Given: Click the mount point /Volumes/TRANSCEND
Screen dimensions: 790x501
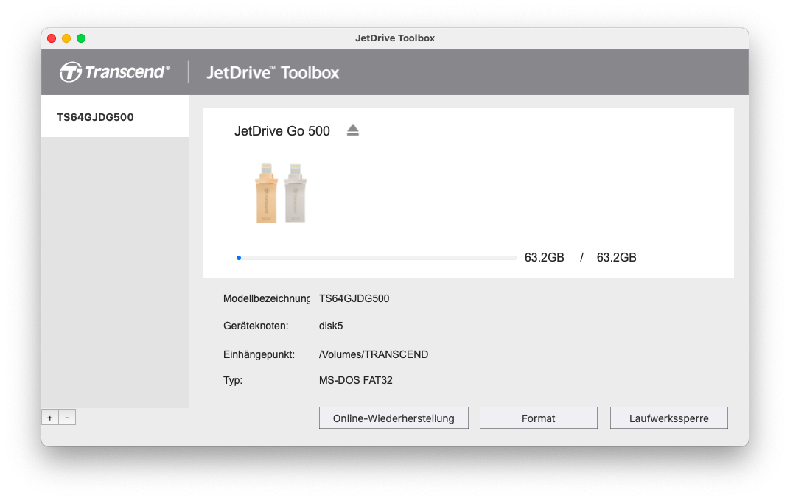Looking at the screenshot, I should (374, 354).
